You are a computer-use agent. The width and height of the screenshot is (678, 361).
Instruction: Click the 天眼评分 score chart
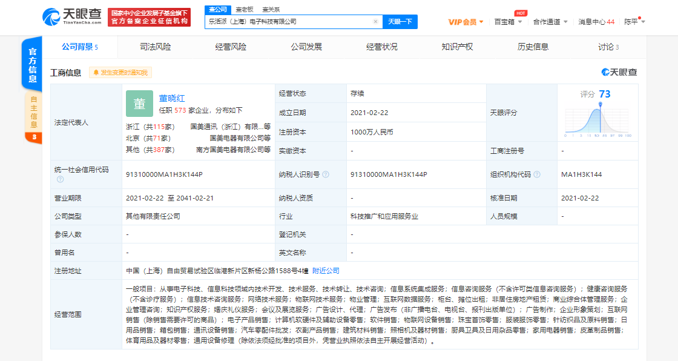597,119
